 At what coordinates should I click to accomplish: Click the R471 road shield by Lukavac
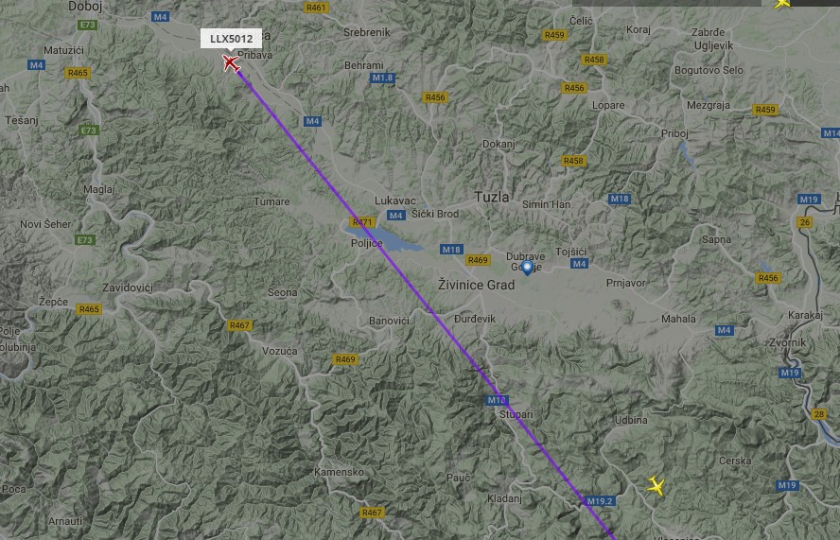(361, 222)
